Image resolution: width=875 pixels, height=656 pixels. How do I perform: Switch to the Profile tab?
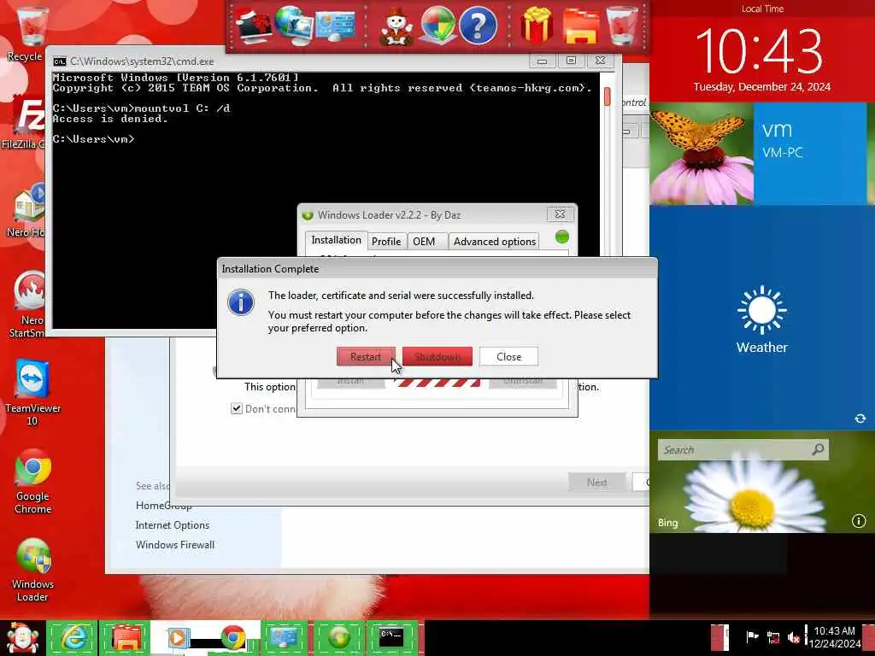pyautogui.click(x=386, y=241)
